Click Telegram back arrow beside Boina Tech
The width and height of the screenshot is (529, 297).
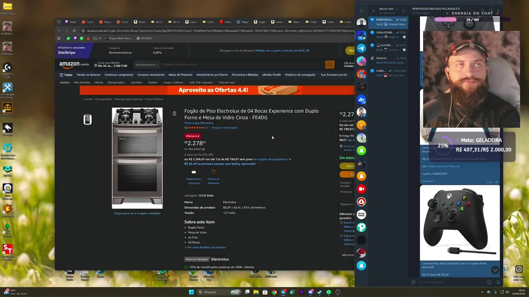374,11
